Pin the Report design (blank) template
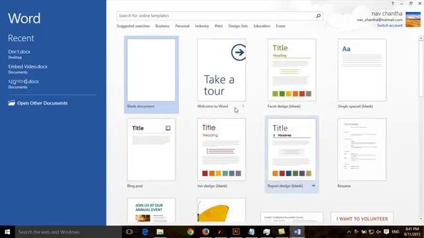This screenshot has width=424, height=238. (313, 186)
